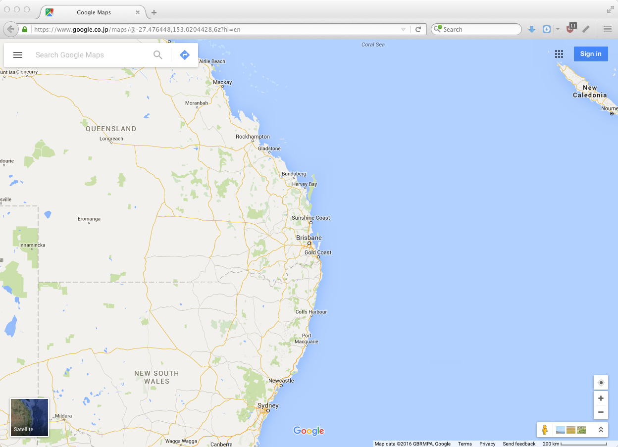Open the Google apps grid
The width and height of the screenshot is (618, 447).
[x=559, y=54]
